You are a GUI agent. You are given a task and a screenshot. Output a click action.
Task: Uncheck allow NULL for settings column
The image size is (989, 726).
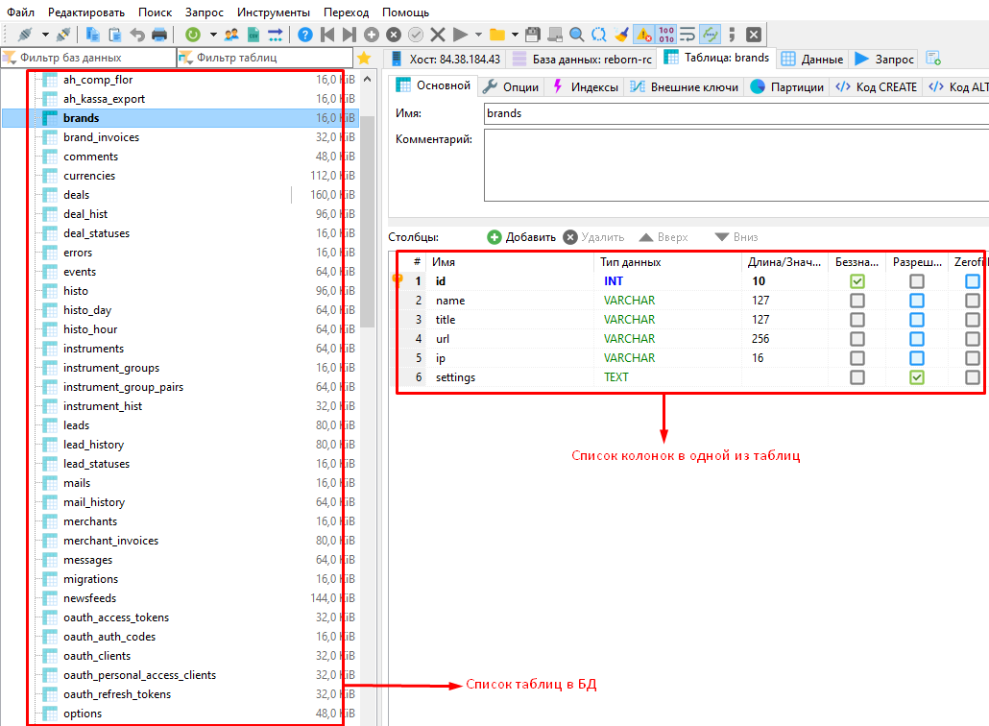(x=916, y=377)
